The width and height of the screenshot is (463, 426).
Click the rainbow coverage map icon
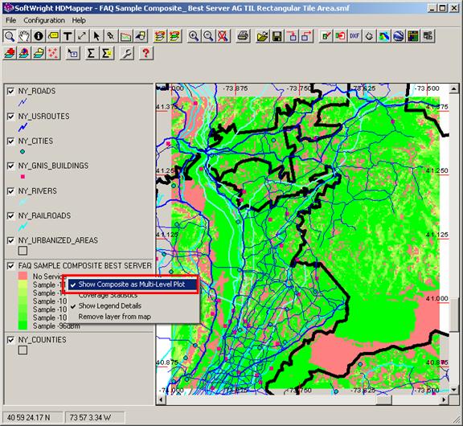(383, 36)
